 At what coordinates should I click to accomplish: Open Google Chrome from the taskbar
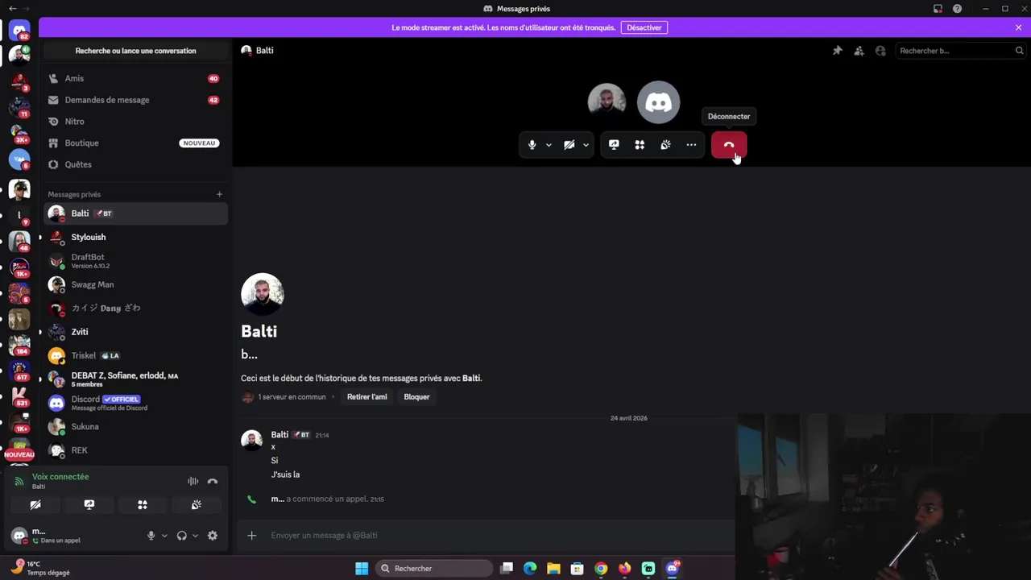[601, 569]
